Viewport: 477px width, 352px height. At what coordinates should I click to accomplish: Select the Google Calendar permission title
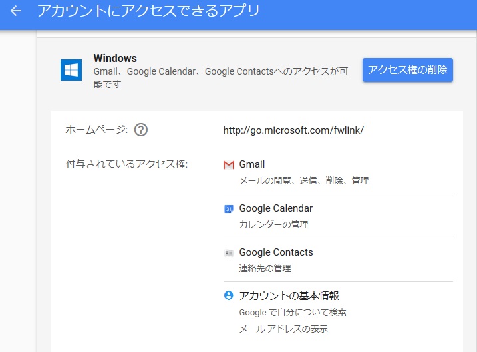tap(276, 208)
